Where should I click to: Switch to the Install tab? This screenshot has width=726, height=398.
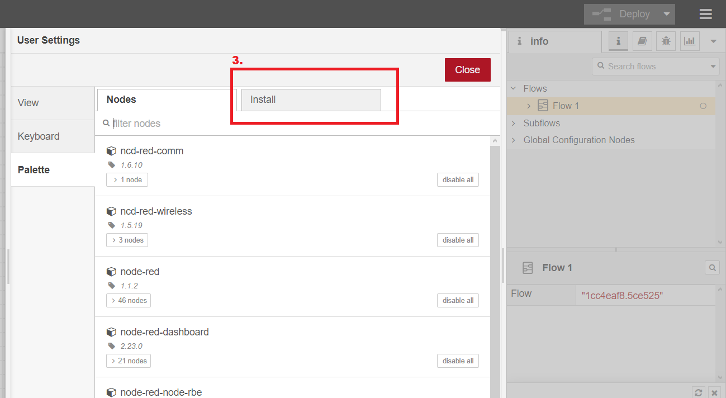click(311, 99)
